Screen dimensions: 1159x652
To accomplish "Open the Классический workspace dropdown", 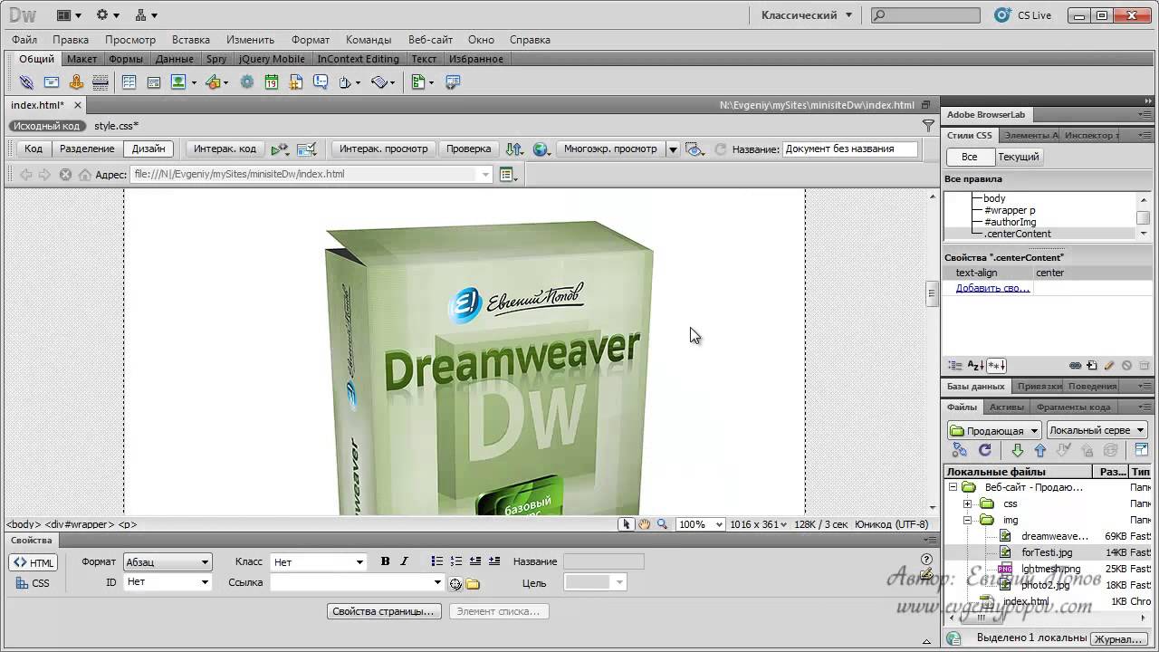I will [x=806, y=15].
